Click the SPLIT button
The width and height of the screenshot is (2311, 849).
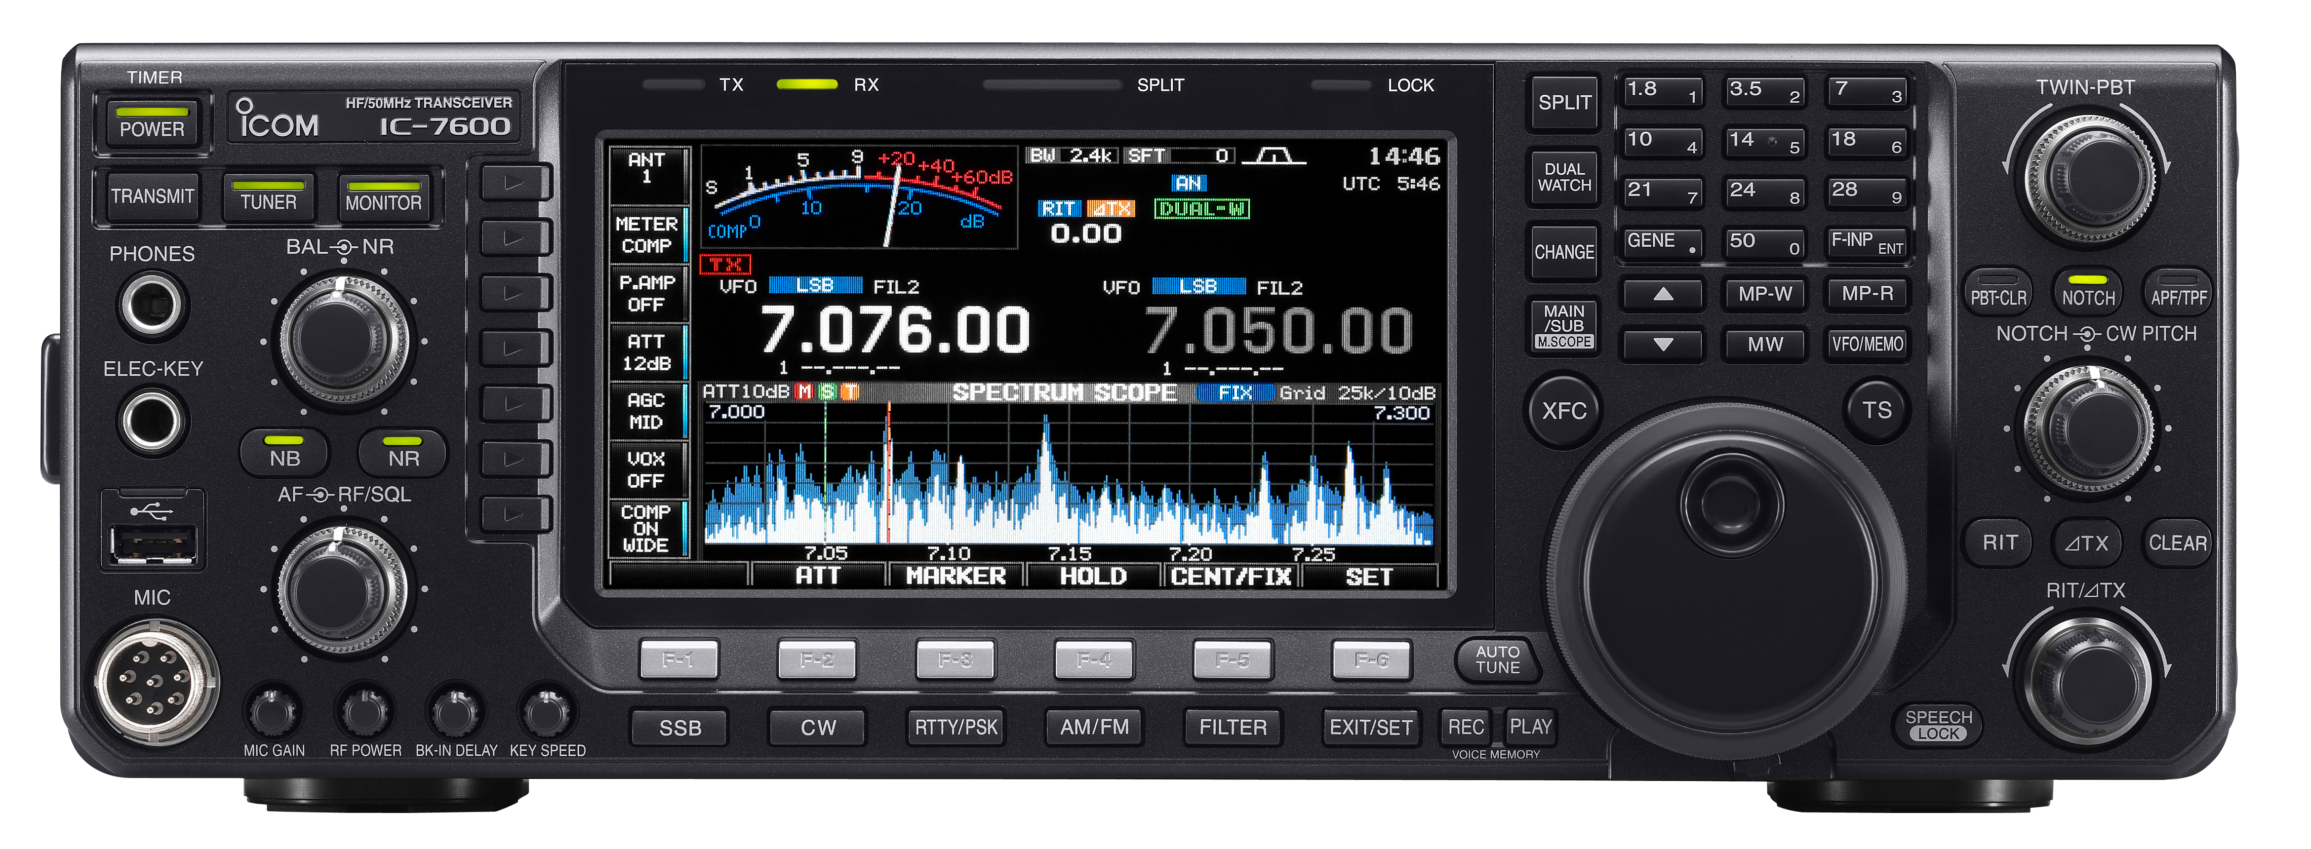1564,103
